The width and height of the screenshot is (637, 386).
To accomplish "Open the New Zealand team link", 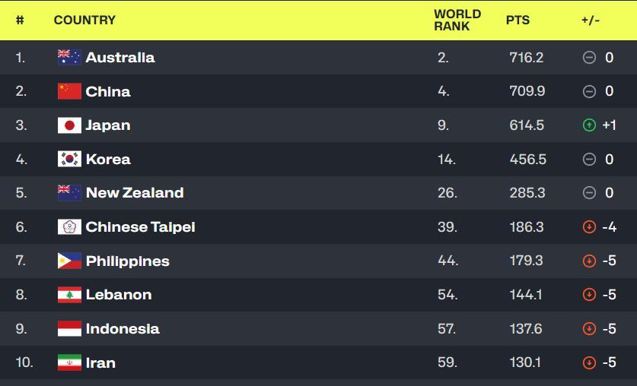I will tap(135, 193).
